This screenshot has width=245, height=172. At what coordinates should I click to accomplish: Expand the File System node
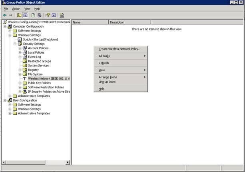pos(20,74)
